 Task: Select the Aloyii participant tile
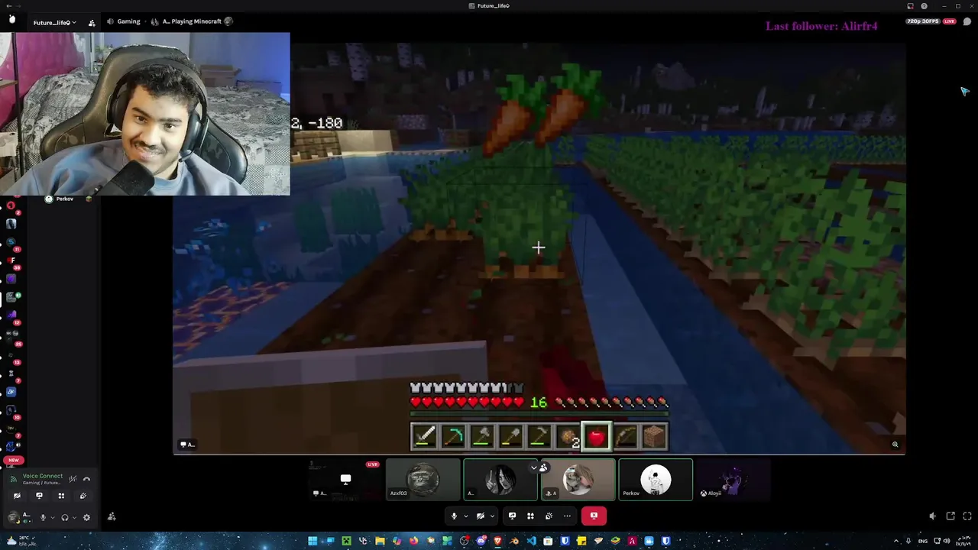click(733, 480)
